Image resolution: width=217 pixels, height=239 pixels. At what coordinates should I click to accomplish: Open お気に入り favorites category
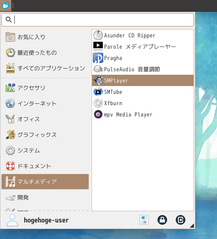click(45, 37)
